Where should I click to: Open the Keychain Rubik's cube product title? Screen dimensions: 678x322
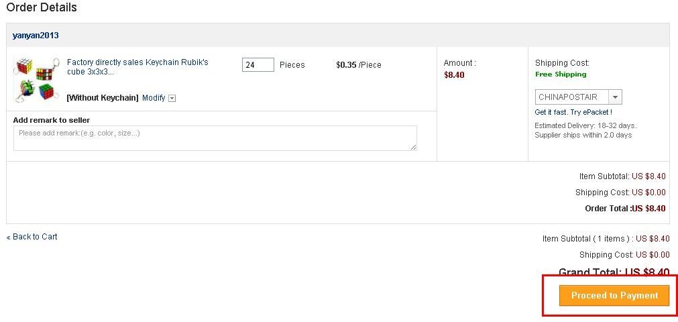pyautogui.click(x=137, y=66)
